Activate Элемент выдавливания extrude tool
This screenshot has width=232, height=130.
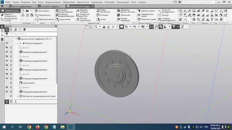coord(64,11)
